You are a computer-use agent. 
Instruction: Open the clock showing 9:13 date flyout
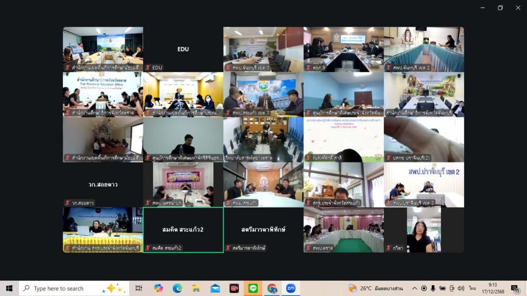493,288
